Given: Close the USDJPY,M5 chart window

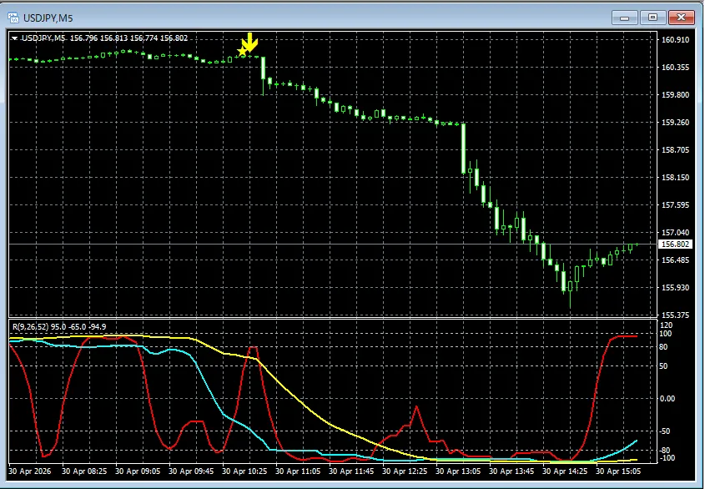Looking at the screenshot, I should (681, 18).
